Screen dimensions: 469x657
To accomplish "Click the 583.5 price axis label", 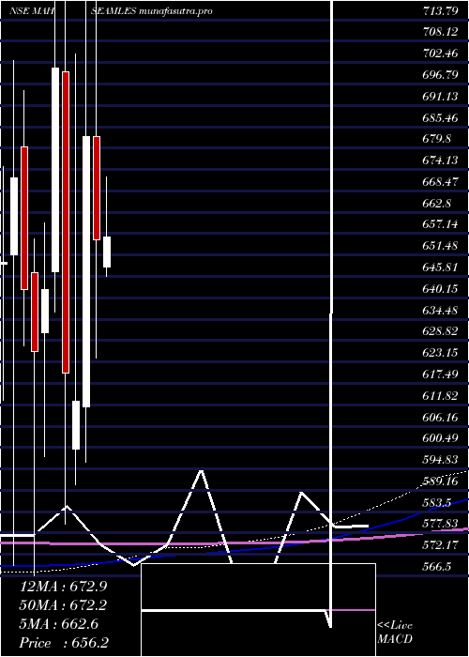I will (x=437, y=502).
